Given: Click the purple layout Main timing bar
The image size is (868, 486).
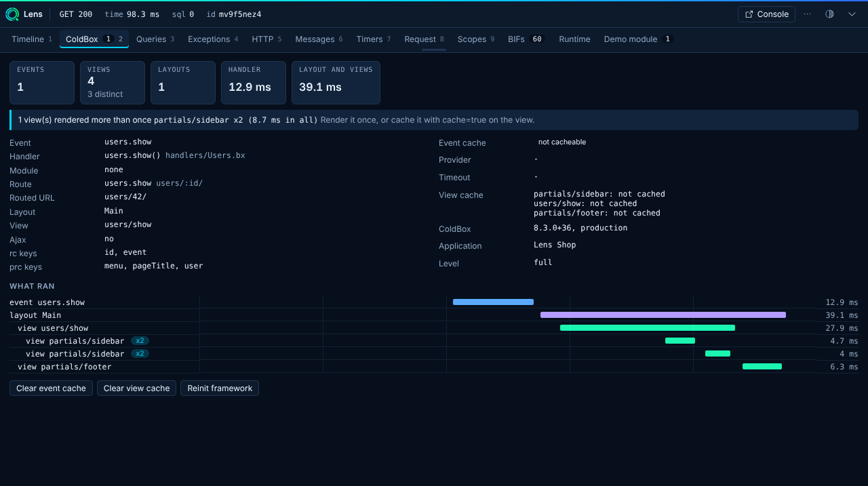Looking at the screenshot, I should (663, 315).
